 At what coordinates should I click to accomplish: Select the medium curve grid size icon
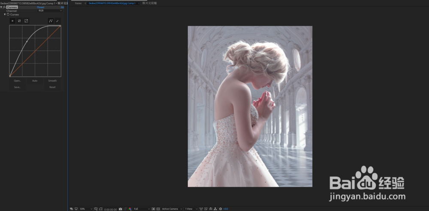19,21
